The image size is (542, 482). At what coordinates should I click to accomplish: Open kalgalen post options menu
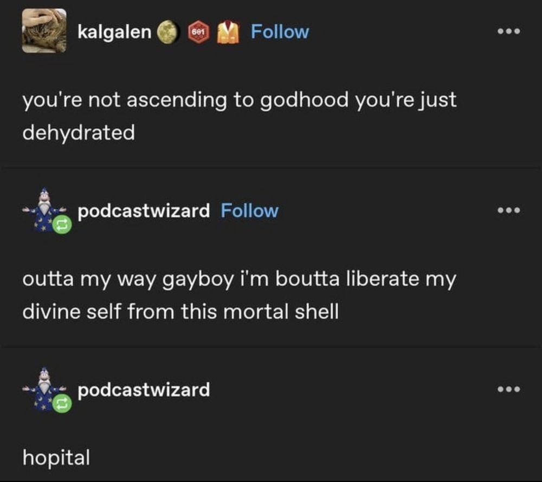pos(509,31)
